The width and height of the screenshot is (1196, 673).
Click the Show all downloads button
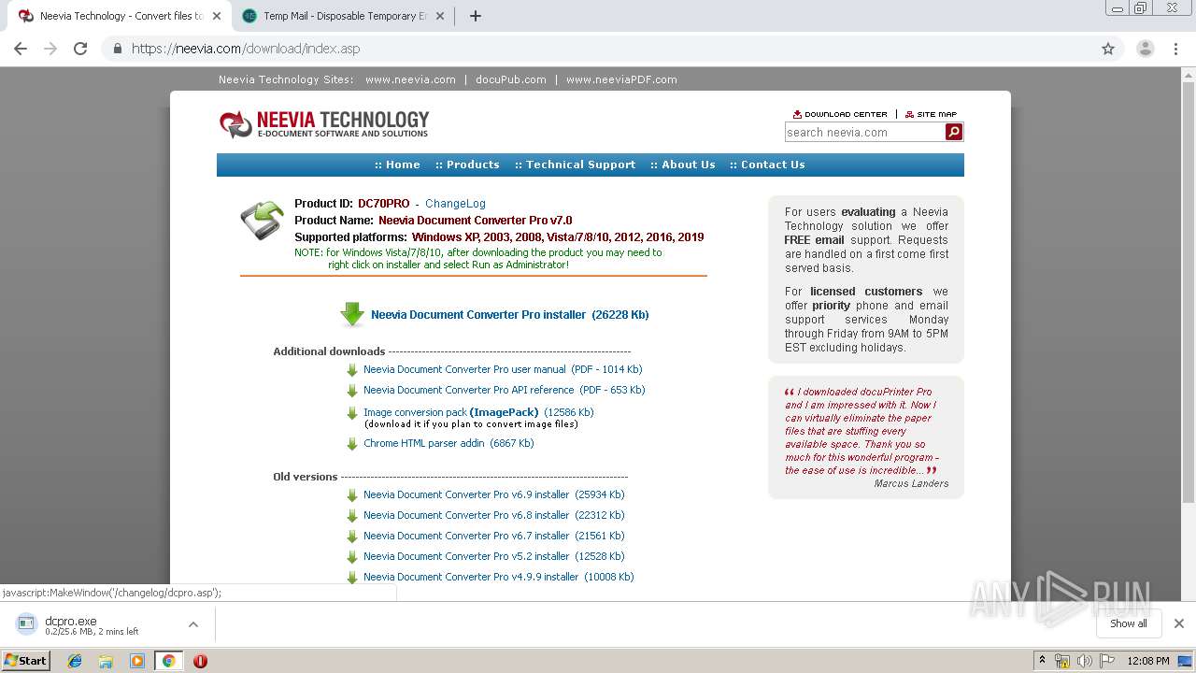1129,623
